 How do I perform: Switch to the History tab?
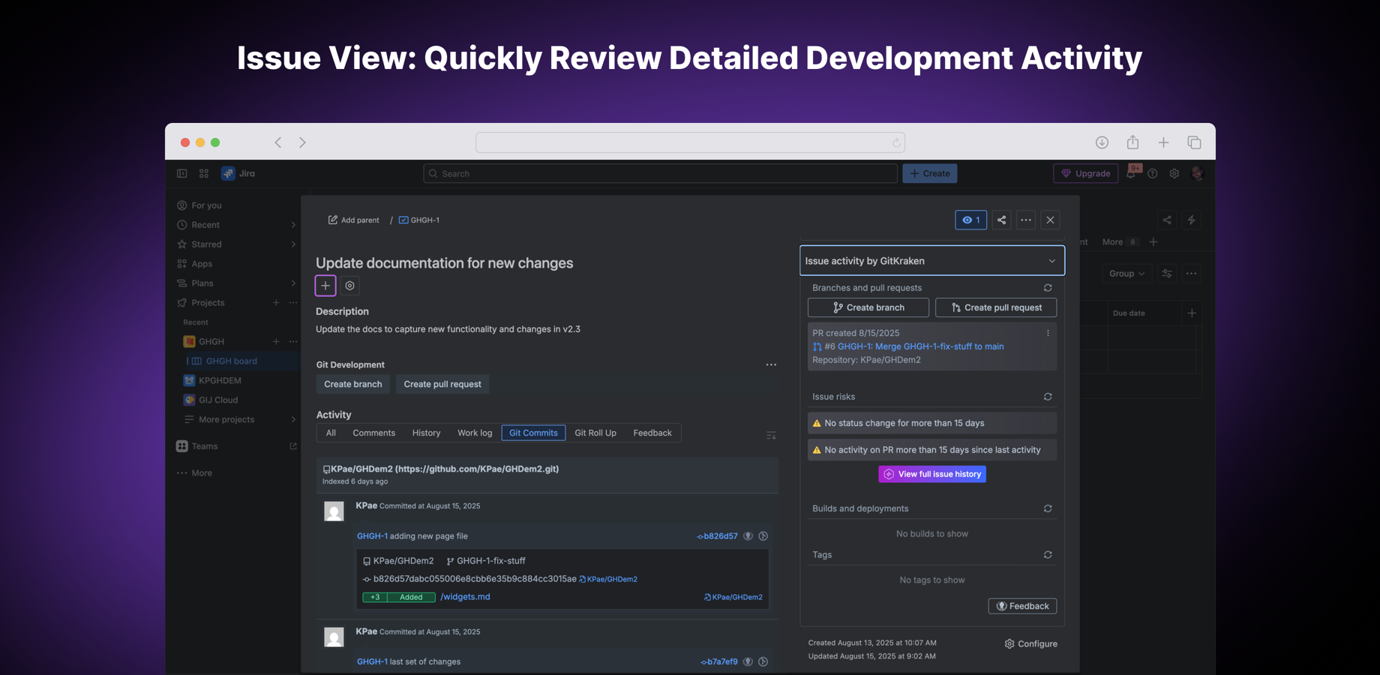(x=426, y=433)
